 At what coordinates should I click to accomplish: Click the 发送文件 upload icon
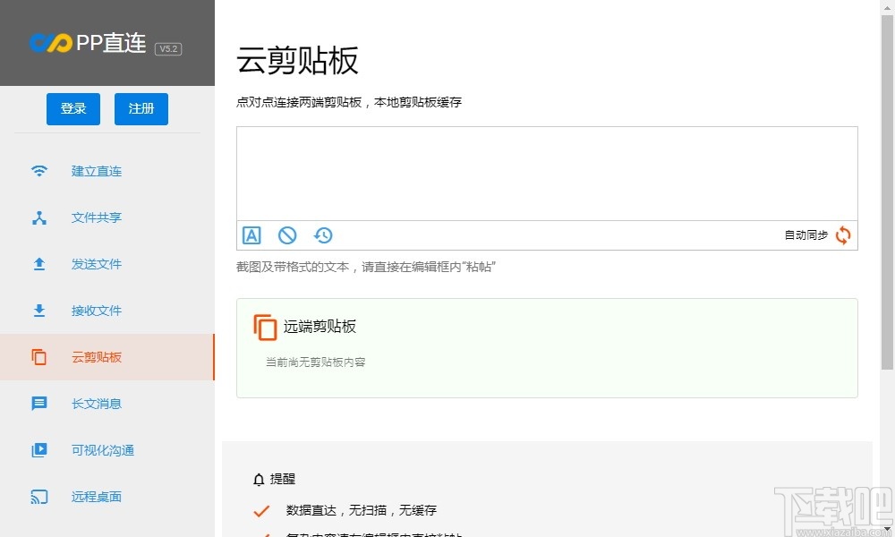point(38,264)
